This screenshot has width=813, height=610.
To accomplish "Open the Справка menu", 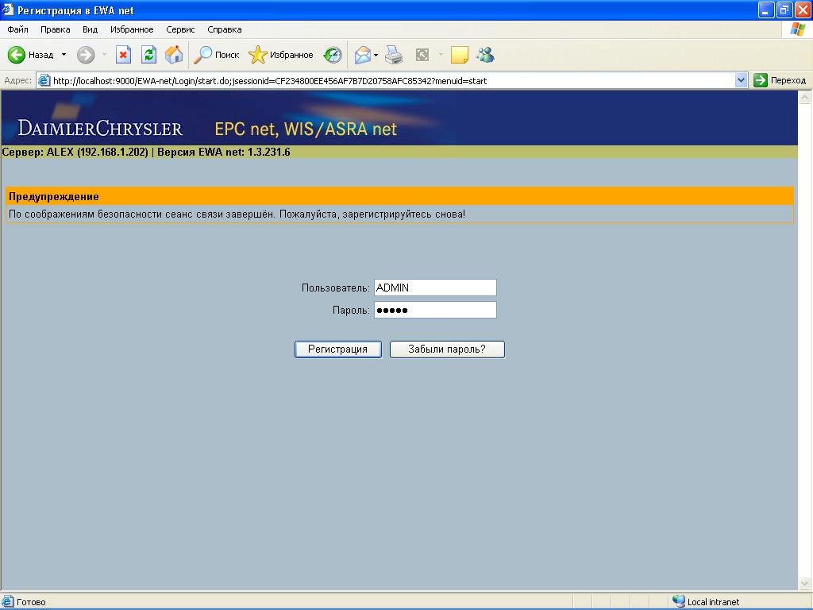I will point(225,29).
